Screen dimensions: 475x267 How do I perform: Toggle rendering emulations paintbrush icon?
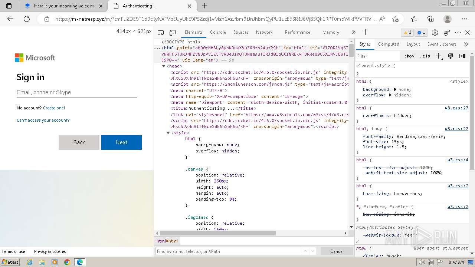tap(451, 56)
